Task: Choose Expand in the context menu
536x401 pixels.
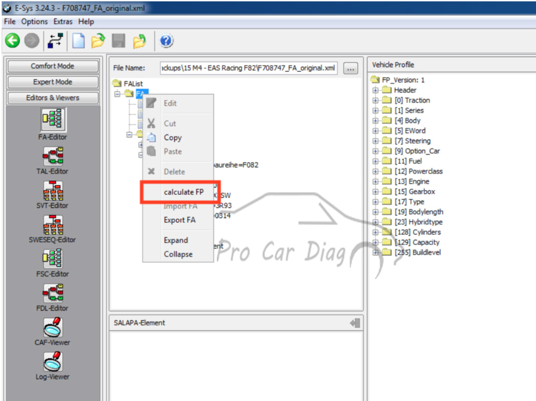Action: (178, 240)
